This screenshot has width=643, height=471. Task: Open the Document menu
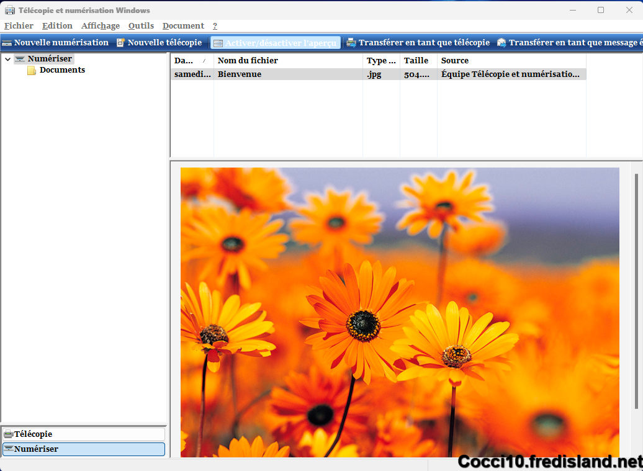point(183,26)
